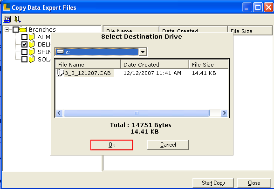
Task: Uncheck the DELH branch checkbox
Action: coord(24,44)
